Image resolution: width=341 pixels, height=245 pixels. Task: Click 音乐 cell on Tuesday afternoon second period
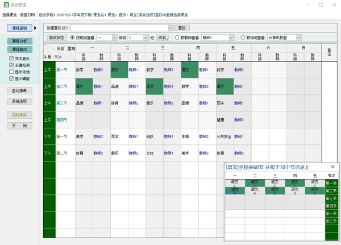pyautogui.click(x=119, y=153)
